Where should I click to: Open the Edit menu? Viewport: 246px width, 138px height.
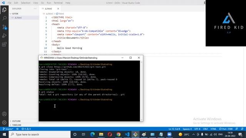(16, 3)
